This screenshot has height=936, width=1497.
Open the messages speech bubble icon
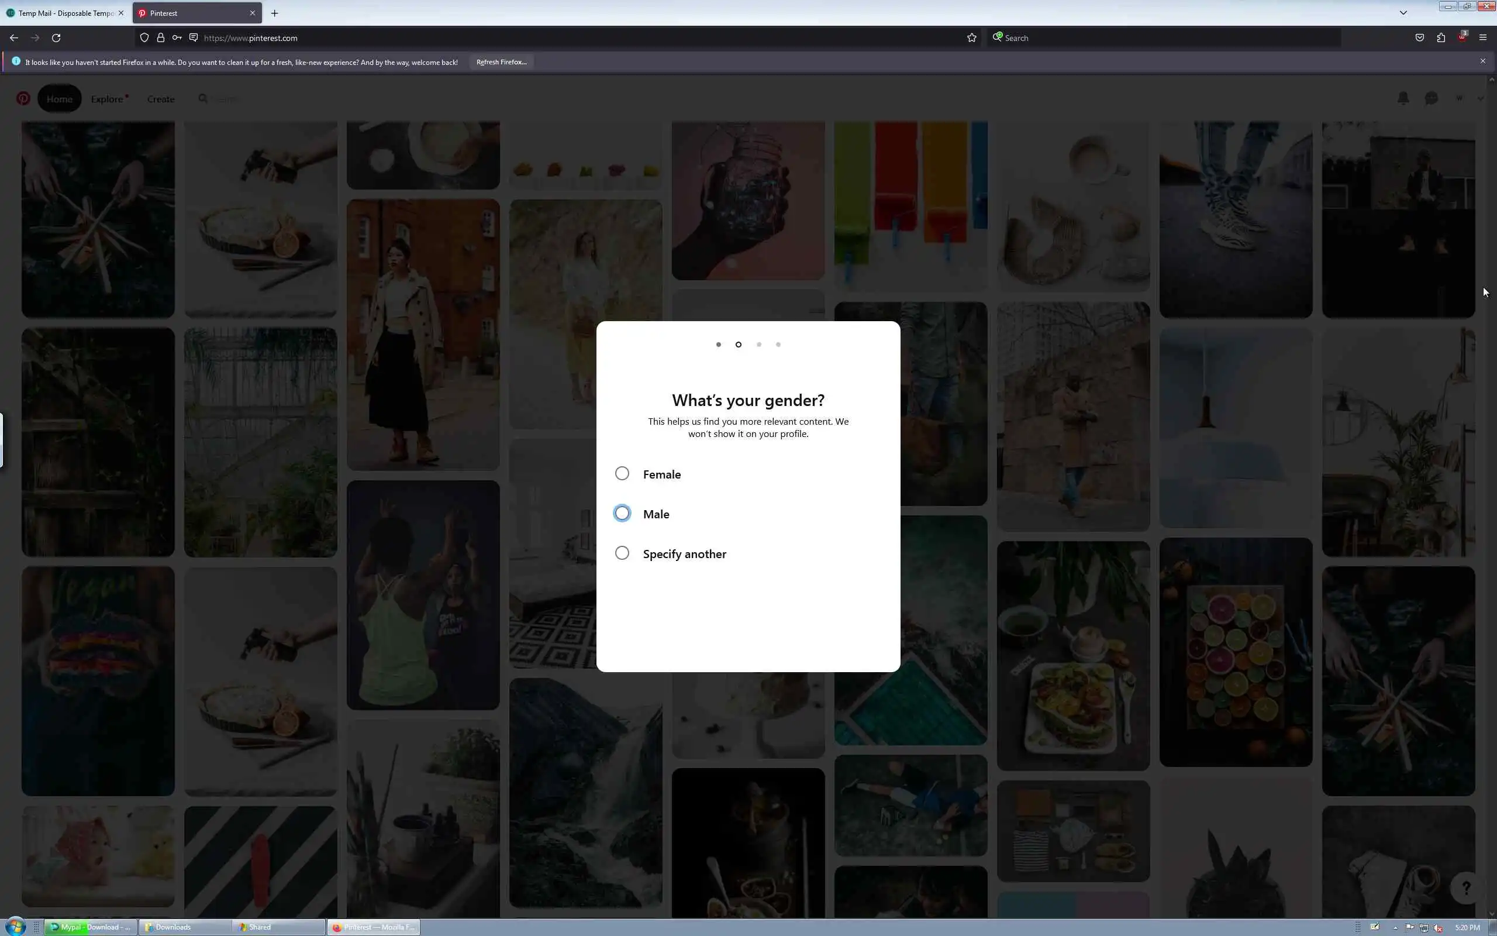1431,98
